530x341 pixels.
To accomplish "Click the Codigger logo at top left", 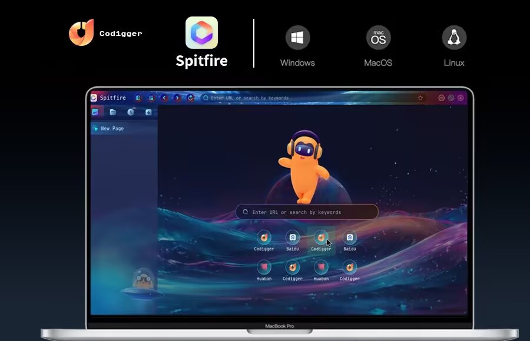I will [x=81, y=32].
